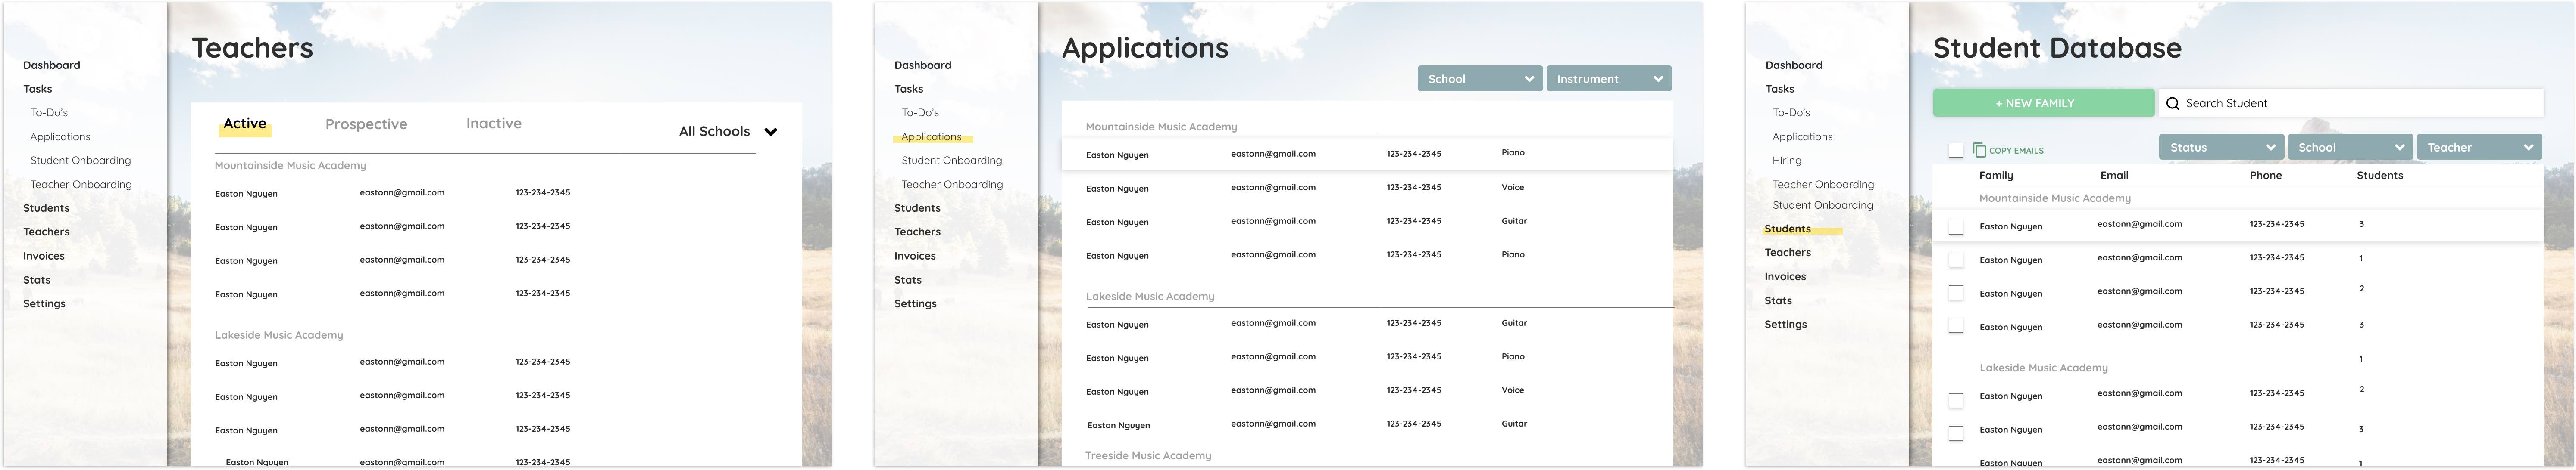Click Lakeside Music Academy heading on Teachers screen
This screenshot has width=2576, height=470.
pyautogui.click(x=279, y=335)
